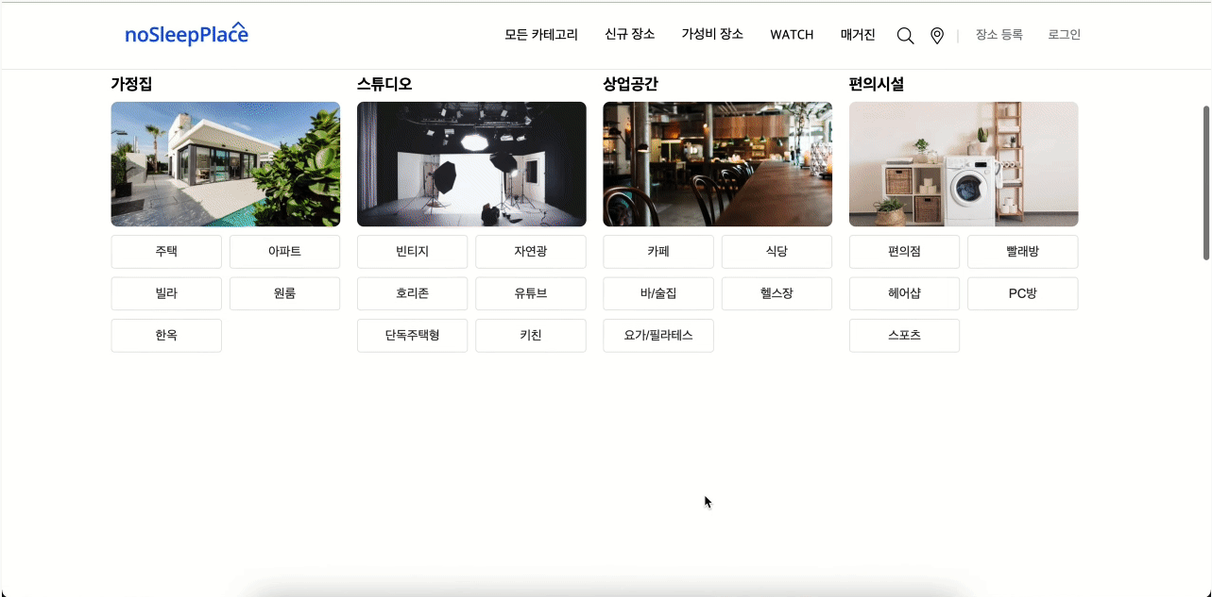1212x597 pixels.
Task: Open the noSleepPlace logo home link
Action: click(x=186, y=34)
